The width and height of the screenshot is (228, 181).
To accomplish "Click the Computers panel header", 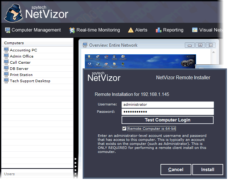I will click(37, 43).
